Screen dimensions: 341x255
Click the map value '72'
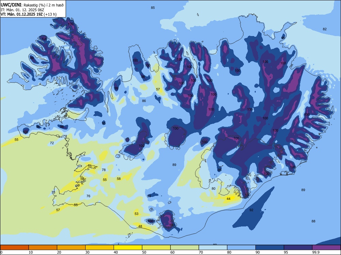[52, 143]
